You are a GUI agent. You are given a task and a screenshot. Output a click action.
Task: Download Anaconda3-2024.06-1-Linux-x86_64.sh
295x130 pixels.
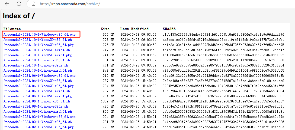pos(37,101)
